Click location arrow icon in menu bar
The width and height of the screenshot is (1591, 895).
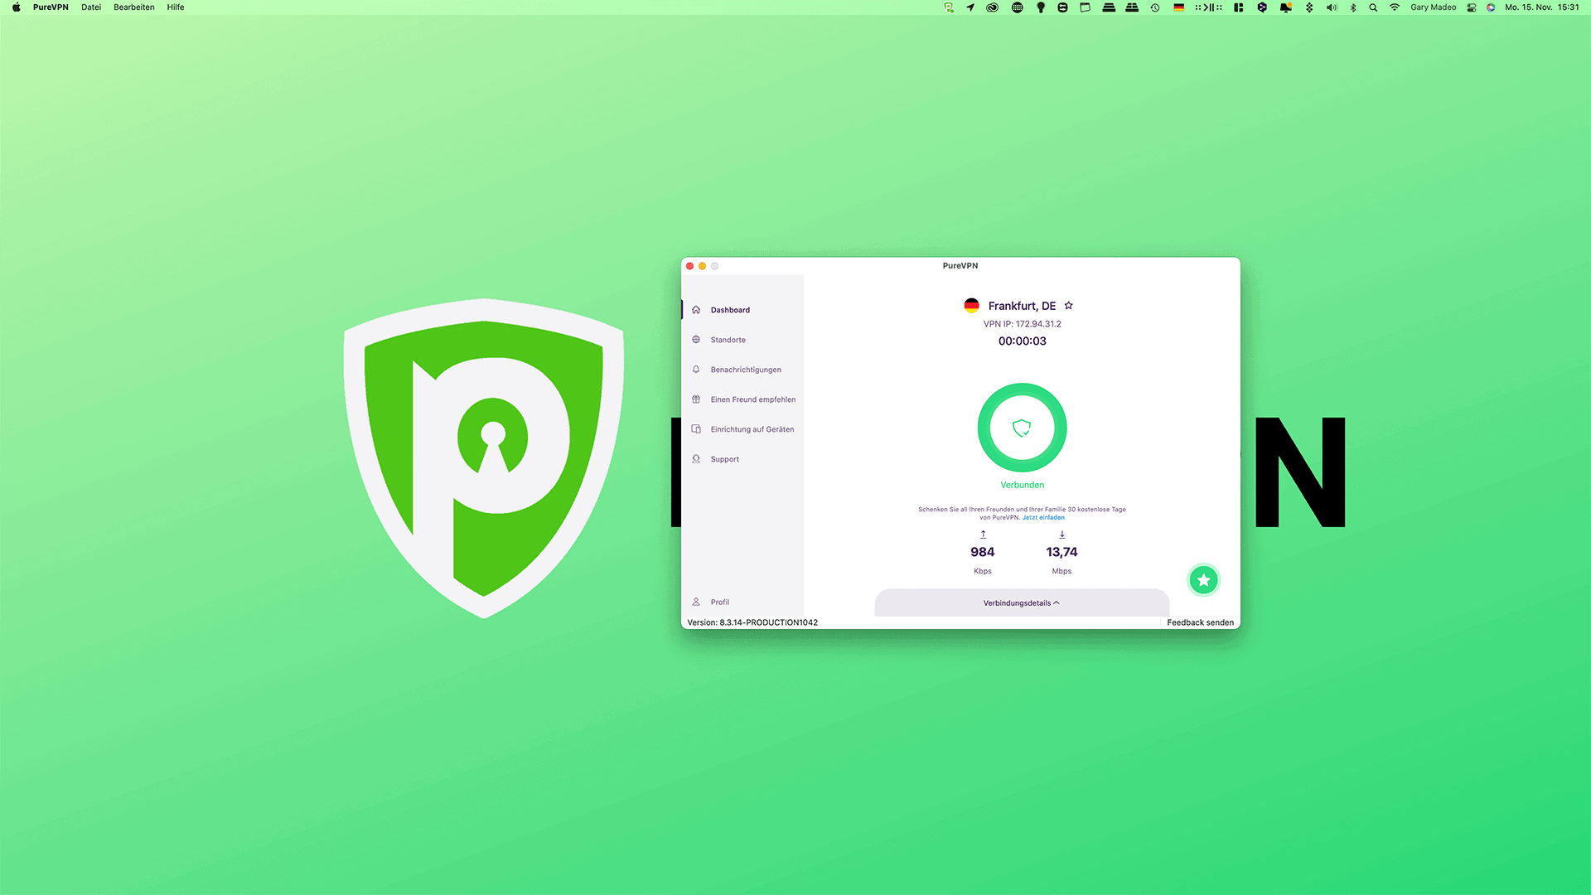coord(970,7)
